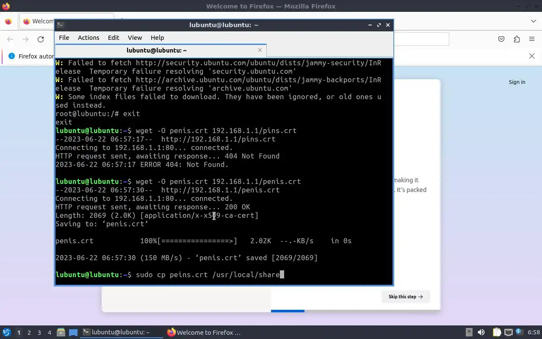Open the Help menu in the terminal

point(157,38)
